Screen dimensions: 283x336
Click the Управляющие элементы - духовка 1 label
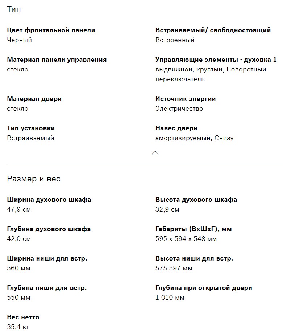point(216,60)
